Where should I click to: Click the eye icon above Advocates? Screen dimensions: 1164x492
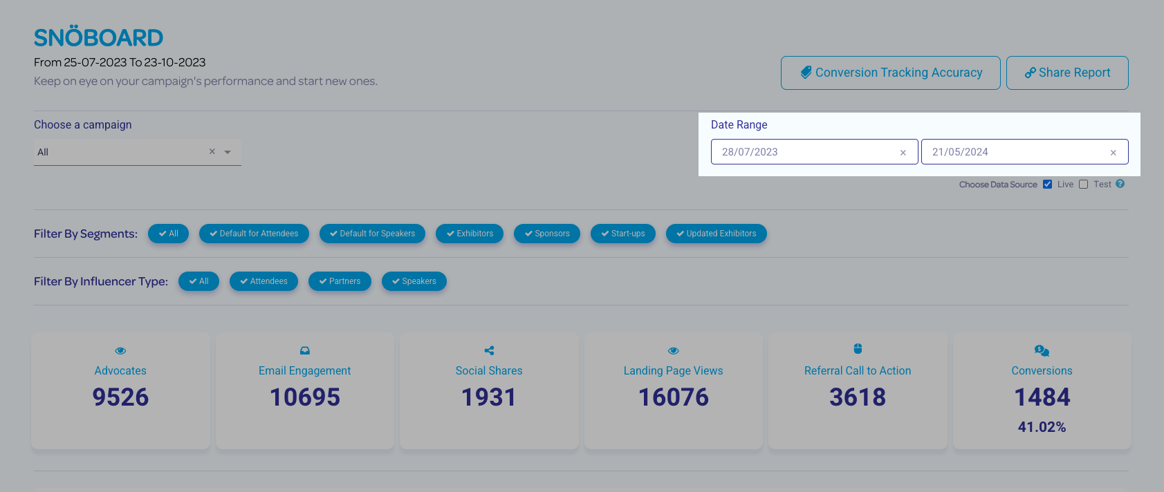point(120,350)
